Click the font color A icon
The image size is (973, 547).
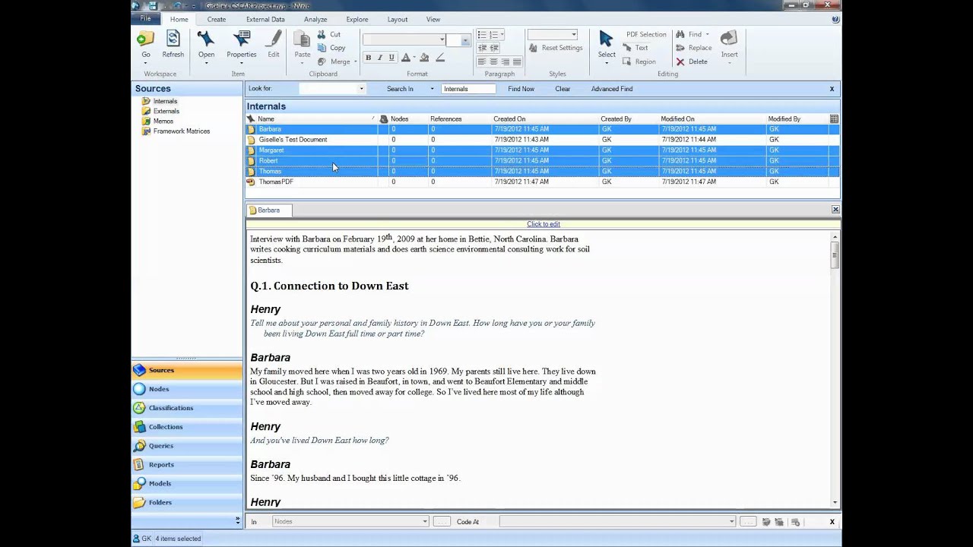click(x=405, y=58)
